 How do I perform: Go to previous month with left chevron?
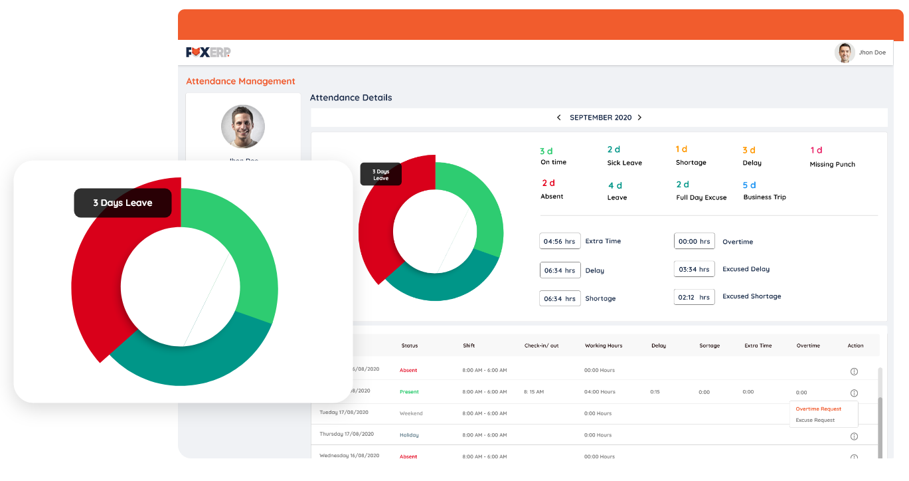pos(558,118)
